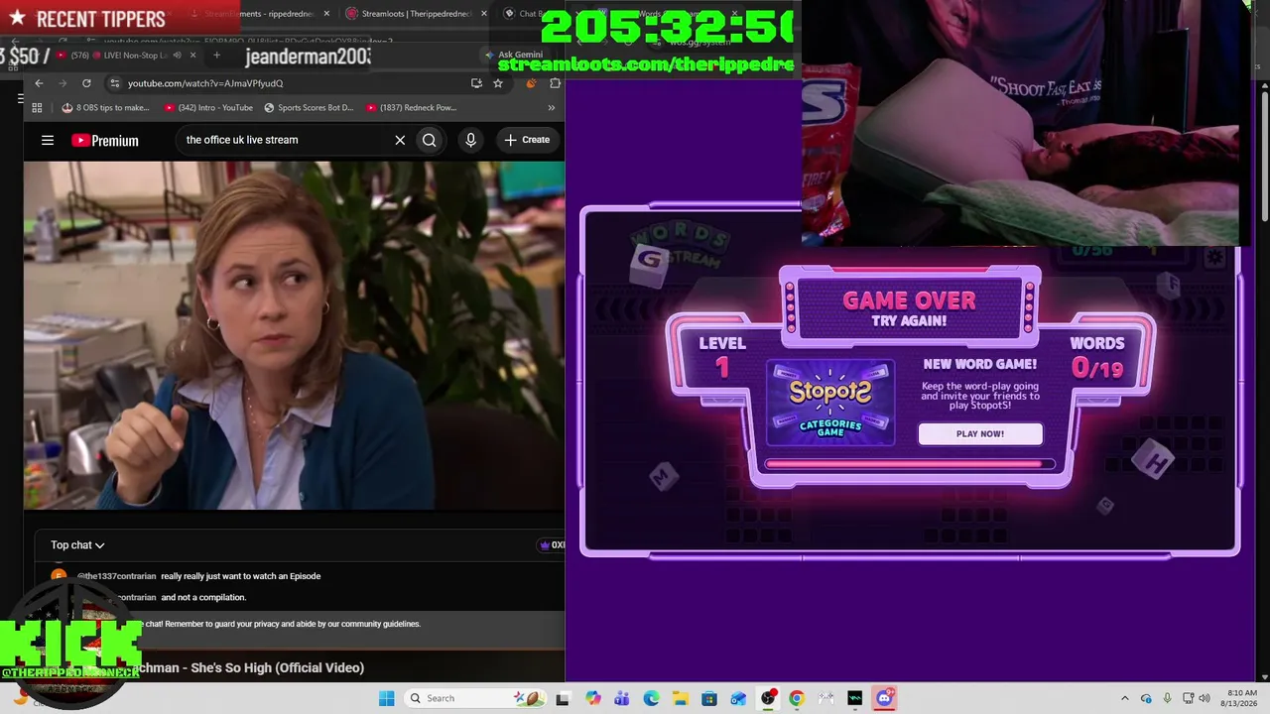Open a new browser tab
The image size is (1270, 714).
216,55
